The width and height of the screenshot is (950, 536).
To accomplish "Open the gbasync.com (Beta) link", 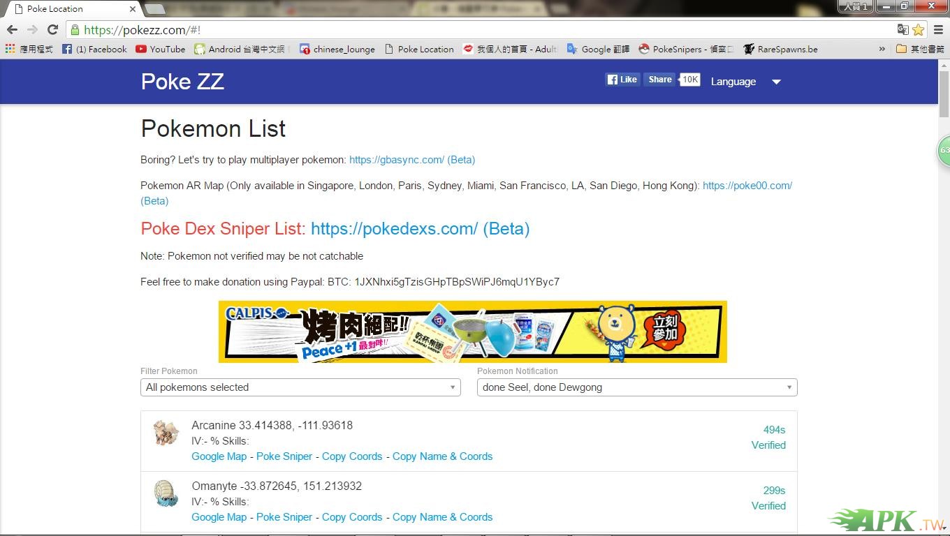I will [x=412, y=160].
